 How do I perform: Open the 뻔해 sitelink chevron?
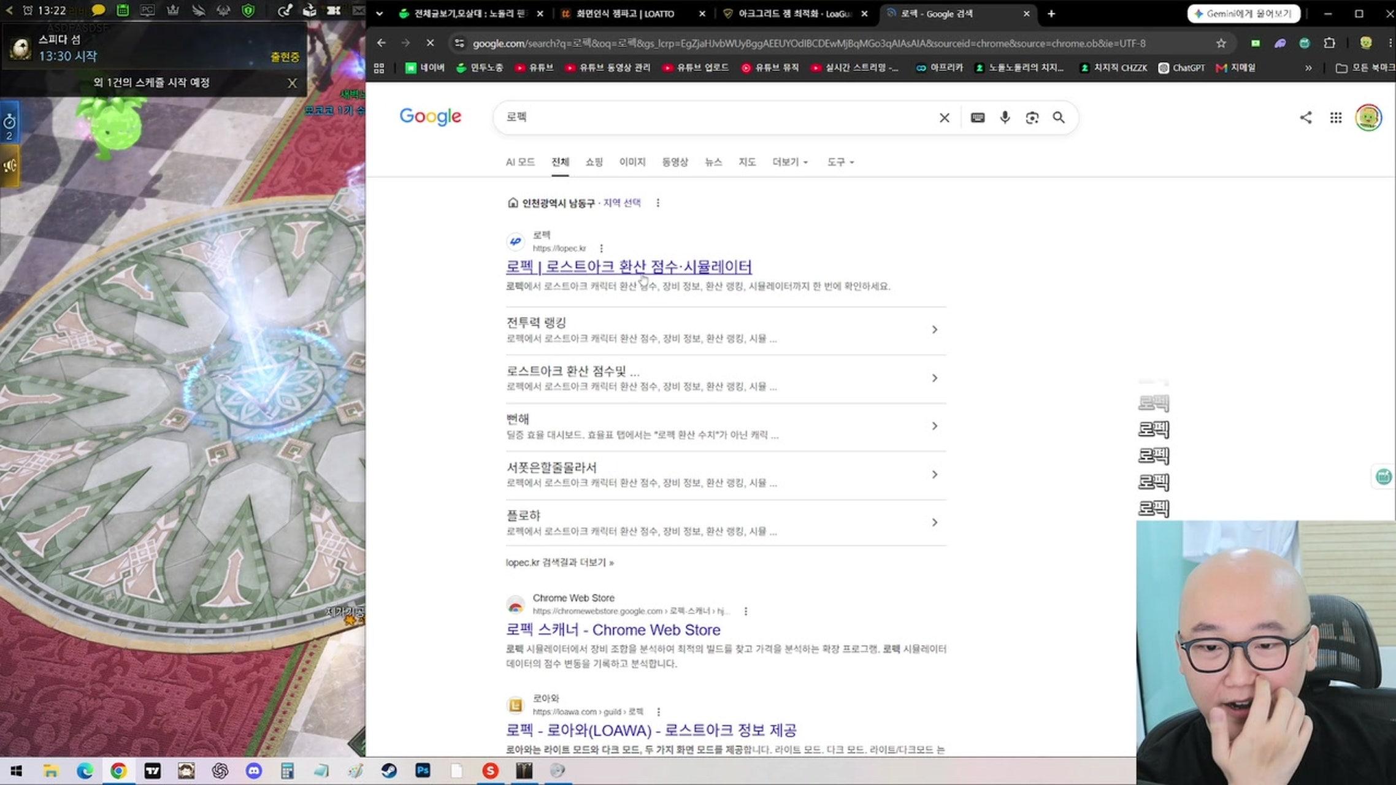click(x=934, y=426)
